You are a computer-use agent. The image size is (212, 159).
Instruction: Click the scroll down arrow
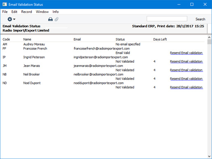pyautogui.click(x=209, y=156)
